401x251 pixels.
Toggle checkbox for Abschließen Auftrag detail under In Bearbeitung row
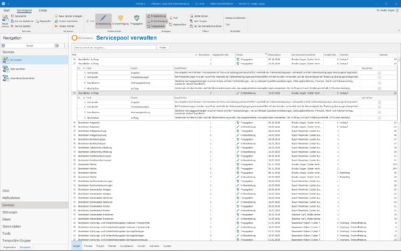[x=379, y=118]
